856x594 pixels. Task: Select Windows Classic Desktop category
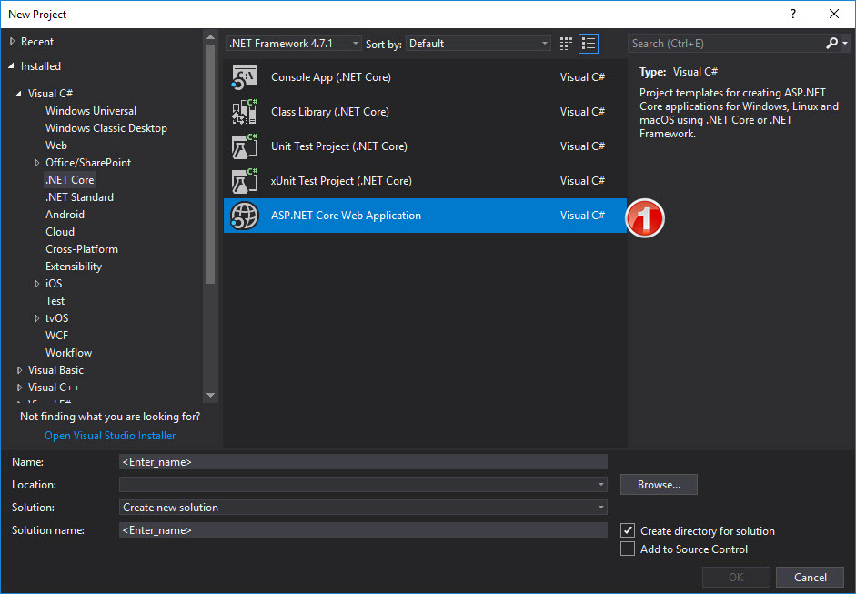click(106, 128)
